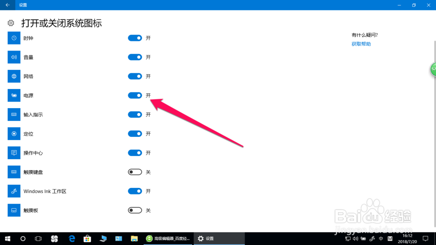Disable the 输入指示 toggle
Screen dimensions: 436x245
click(x=135, y=115)
